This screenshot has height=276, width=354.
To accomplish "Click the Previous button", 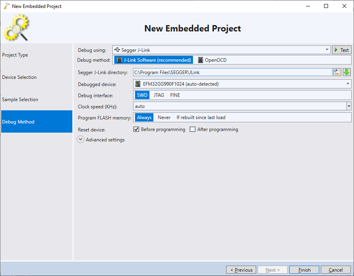I will coord(241,270).
